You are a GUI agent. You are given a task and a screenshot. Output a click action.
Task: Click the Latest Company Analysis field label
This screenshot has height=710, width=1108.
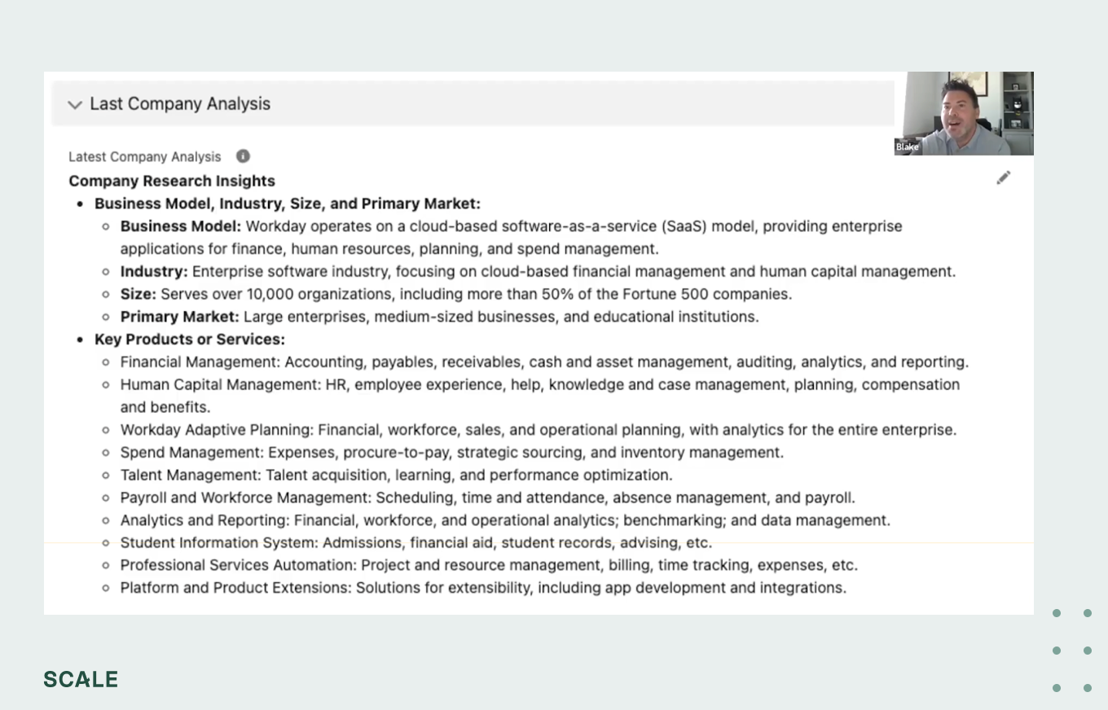pyautogui.click(x=144, y=157)
